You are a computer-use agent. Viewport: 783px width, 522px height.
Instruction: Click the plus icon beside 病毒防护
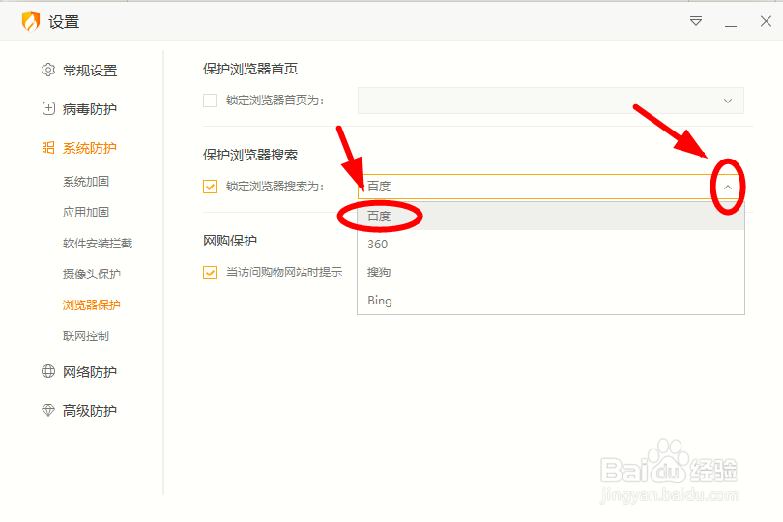tap(48, 108)
